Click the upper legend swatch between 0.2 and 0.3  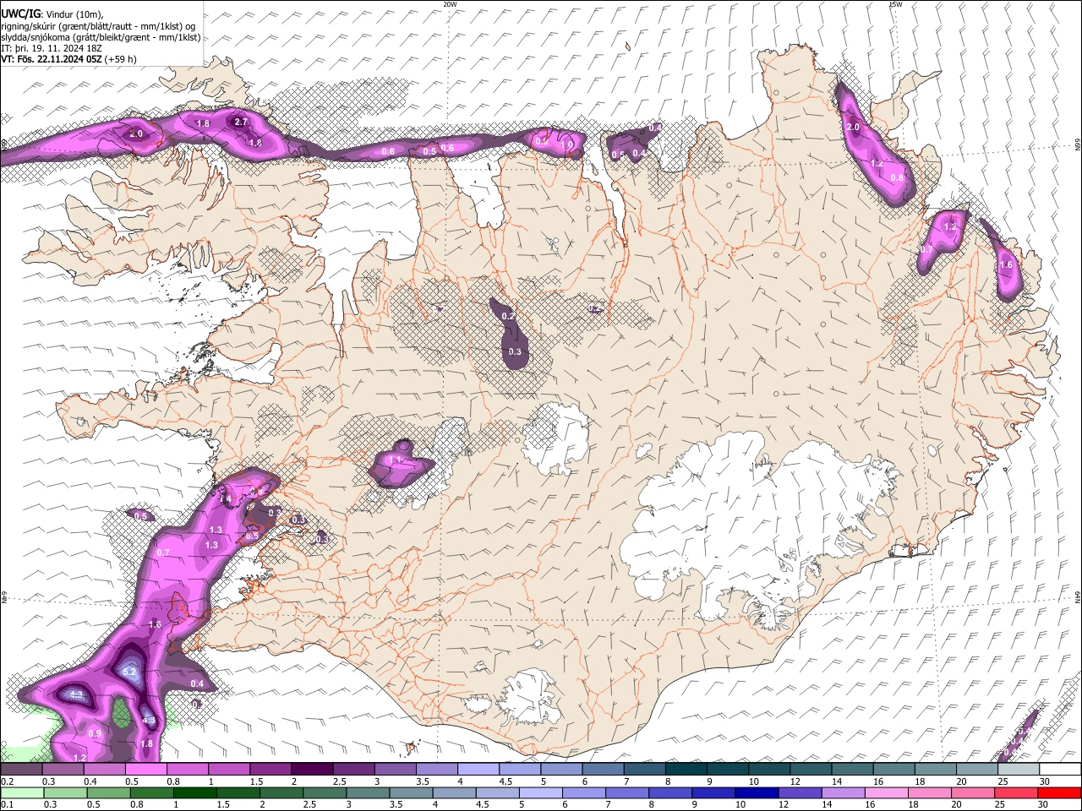21,770
